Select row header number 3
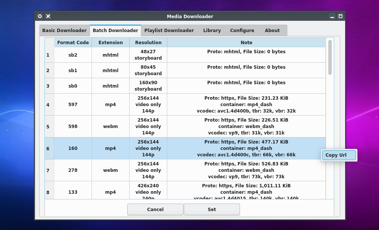This screenshot has width=379, height=230. coord(49,86)
